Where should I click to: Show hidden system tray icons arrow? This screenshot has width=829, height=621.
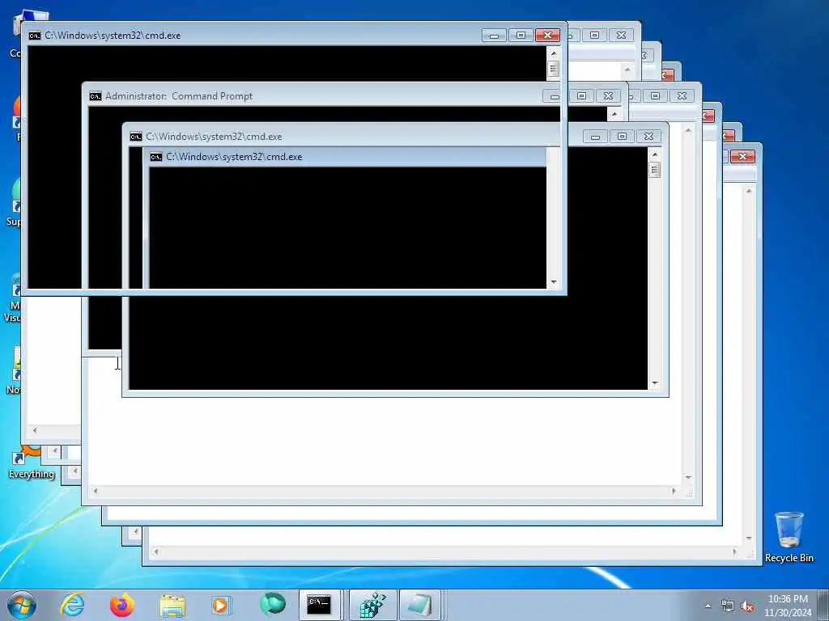(x=708, y=606)
